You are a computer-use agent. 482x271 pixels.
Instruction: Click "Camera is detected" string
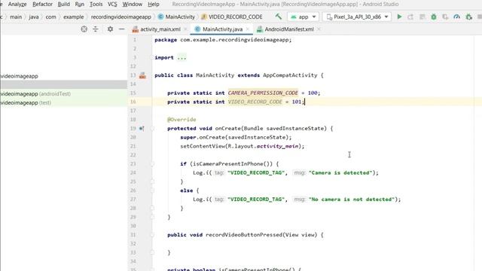click(x=340, y=172)
